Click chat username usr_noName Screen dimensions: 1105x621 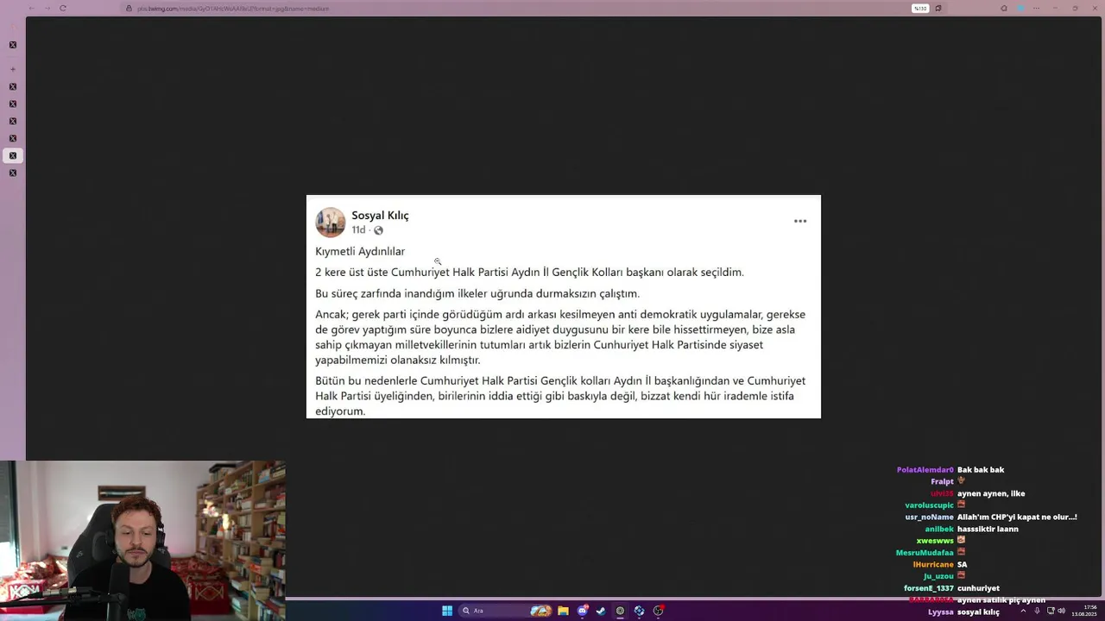click(929, 517)
